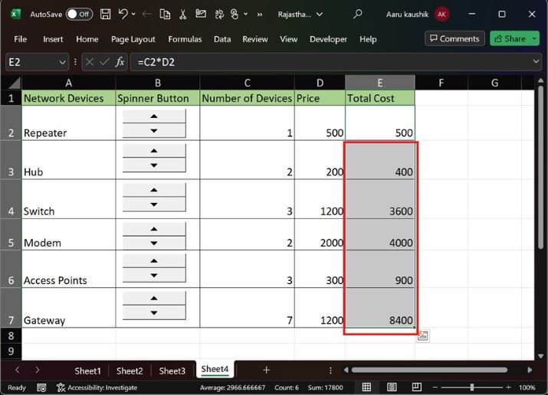Screen dimensions: 548x395
Task: Click the Search magnifier icon
Action: (357, 15)
